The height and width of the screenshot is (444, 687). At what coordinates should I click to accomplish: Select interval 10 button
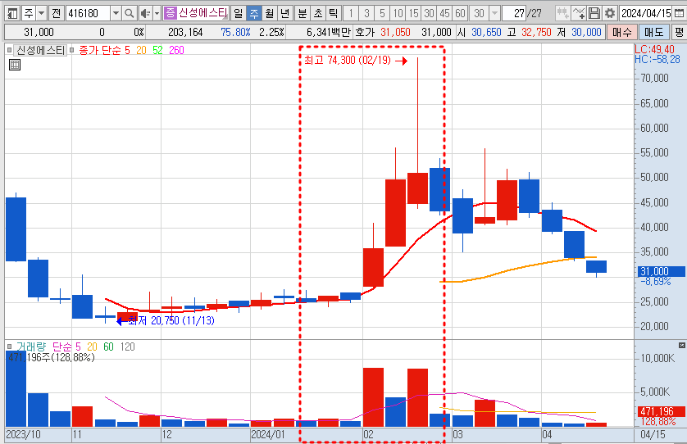(x=398, y=13)
